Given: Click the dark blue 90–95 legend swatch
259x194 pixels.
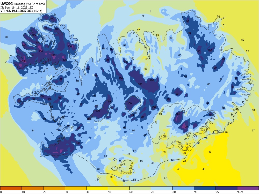Looking at the screenshot, I should (205, 188).
